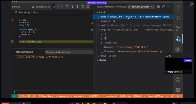Open the notifications bell
The height and width of the screenshot is (104, 196).
click(178, 96)
